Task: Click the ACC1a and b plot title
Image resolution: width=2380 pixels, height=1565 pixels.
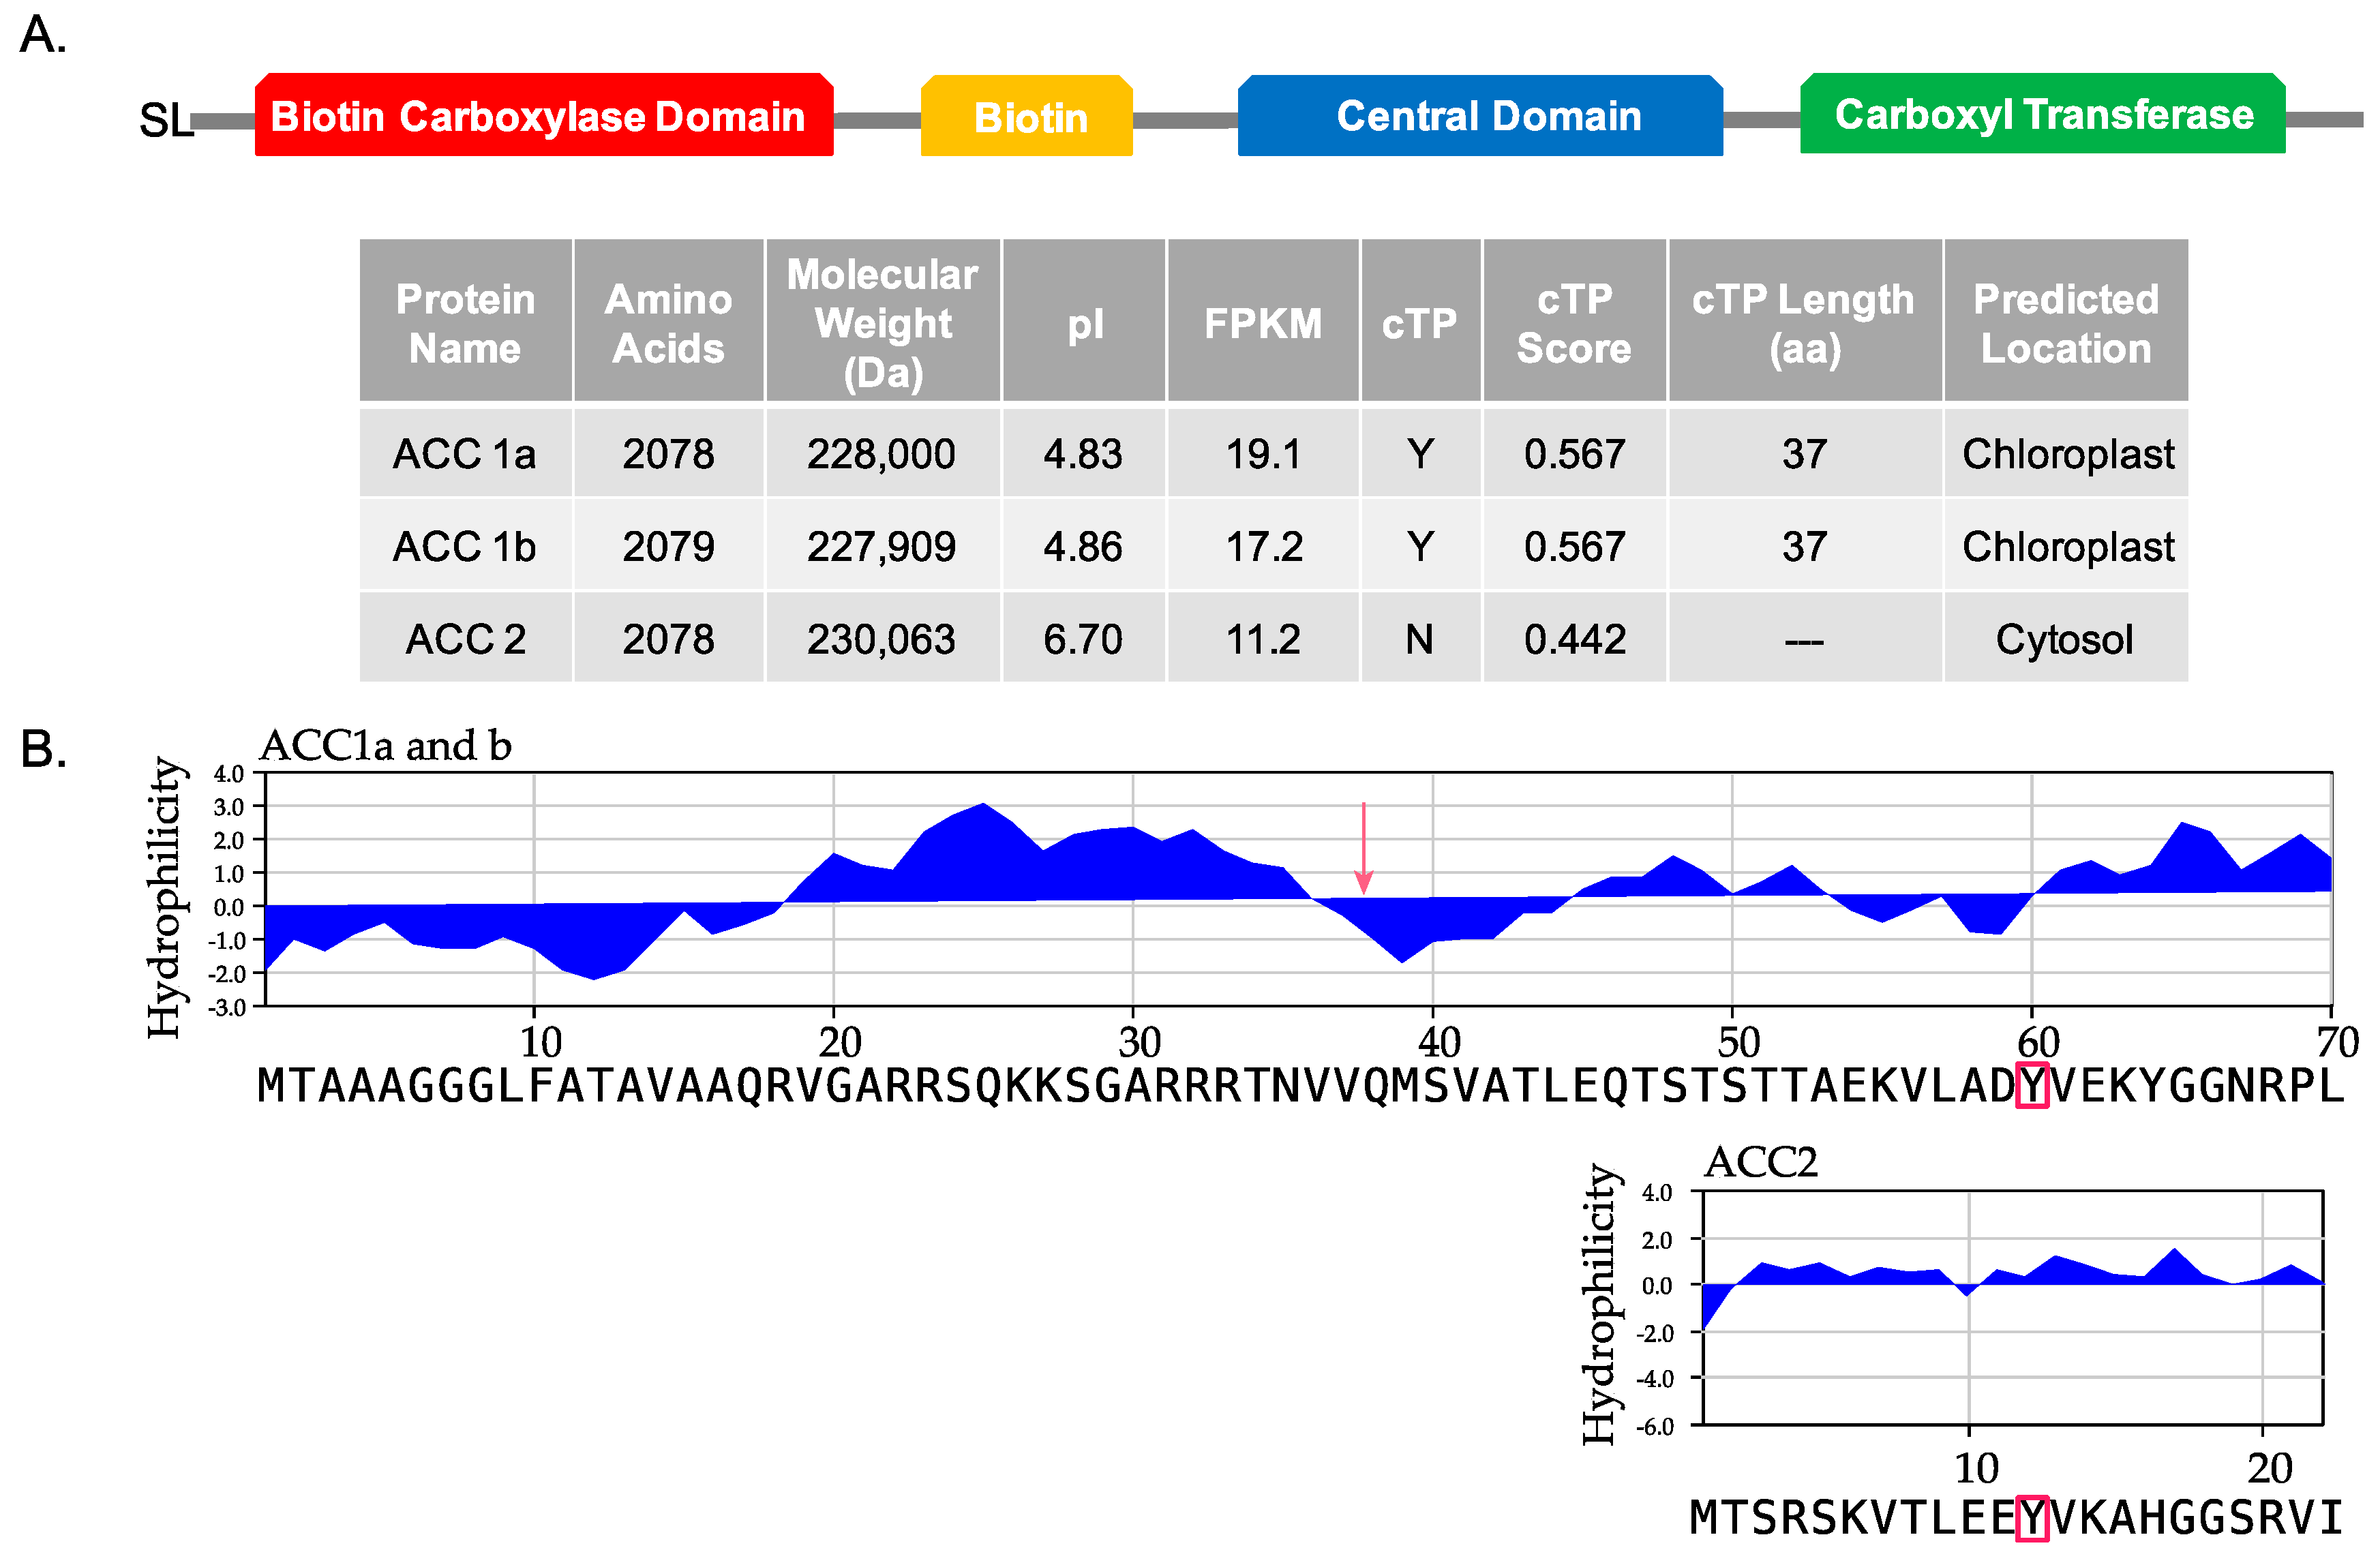Action: [385, 746]
